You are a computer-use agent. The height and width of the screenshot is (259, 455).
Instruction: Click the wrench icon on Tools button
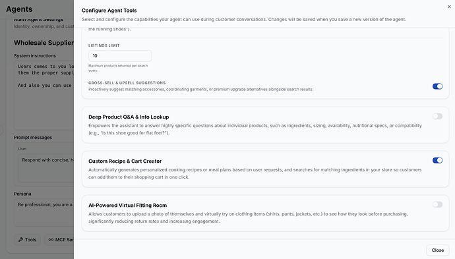20,240
